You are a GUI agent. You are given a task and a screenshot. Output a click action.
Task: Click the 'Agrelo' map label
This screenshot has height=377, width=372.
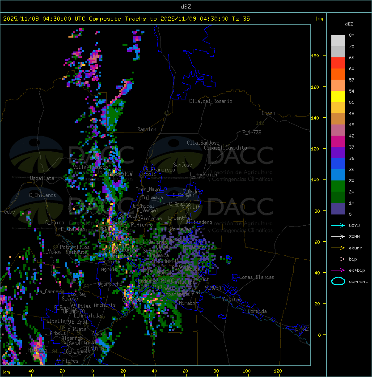coord(109,269)
